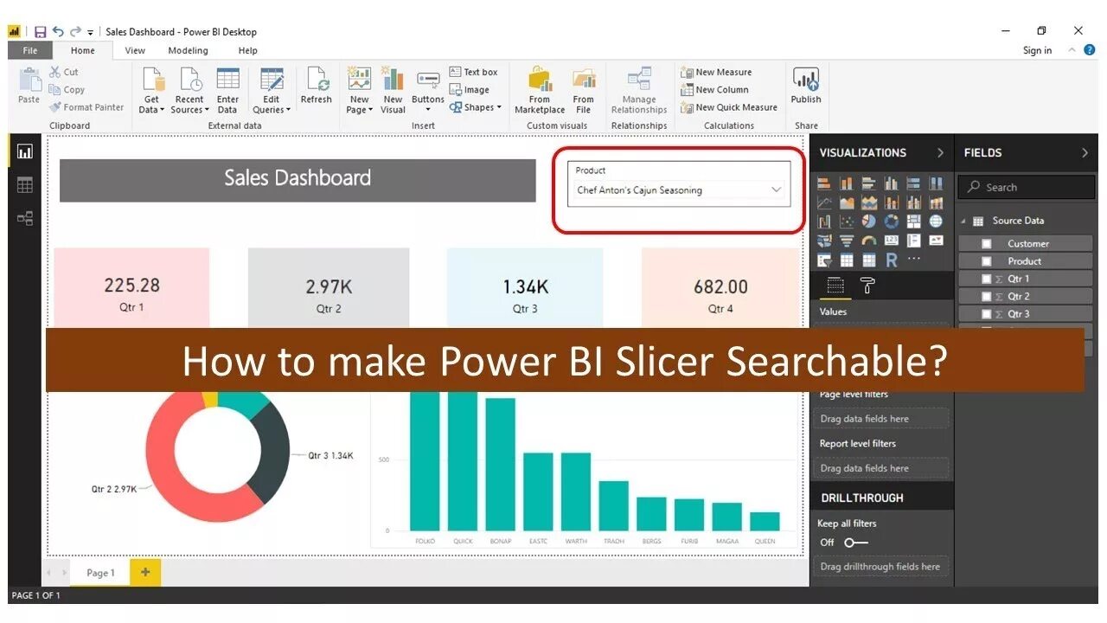Open the Get Data dropdown
Screen dimensions: 1107x623
(151, 93)
